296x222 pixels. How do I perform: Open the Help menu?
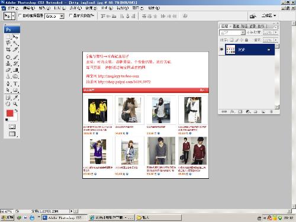pyautogui.click(x=154, y=8)
